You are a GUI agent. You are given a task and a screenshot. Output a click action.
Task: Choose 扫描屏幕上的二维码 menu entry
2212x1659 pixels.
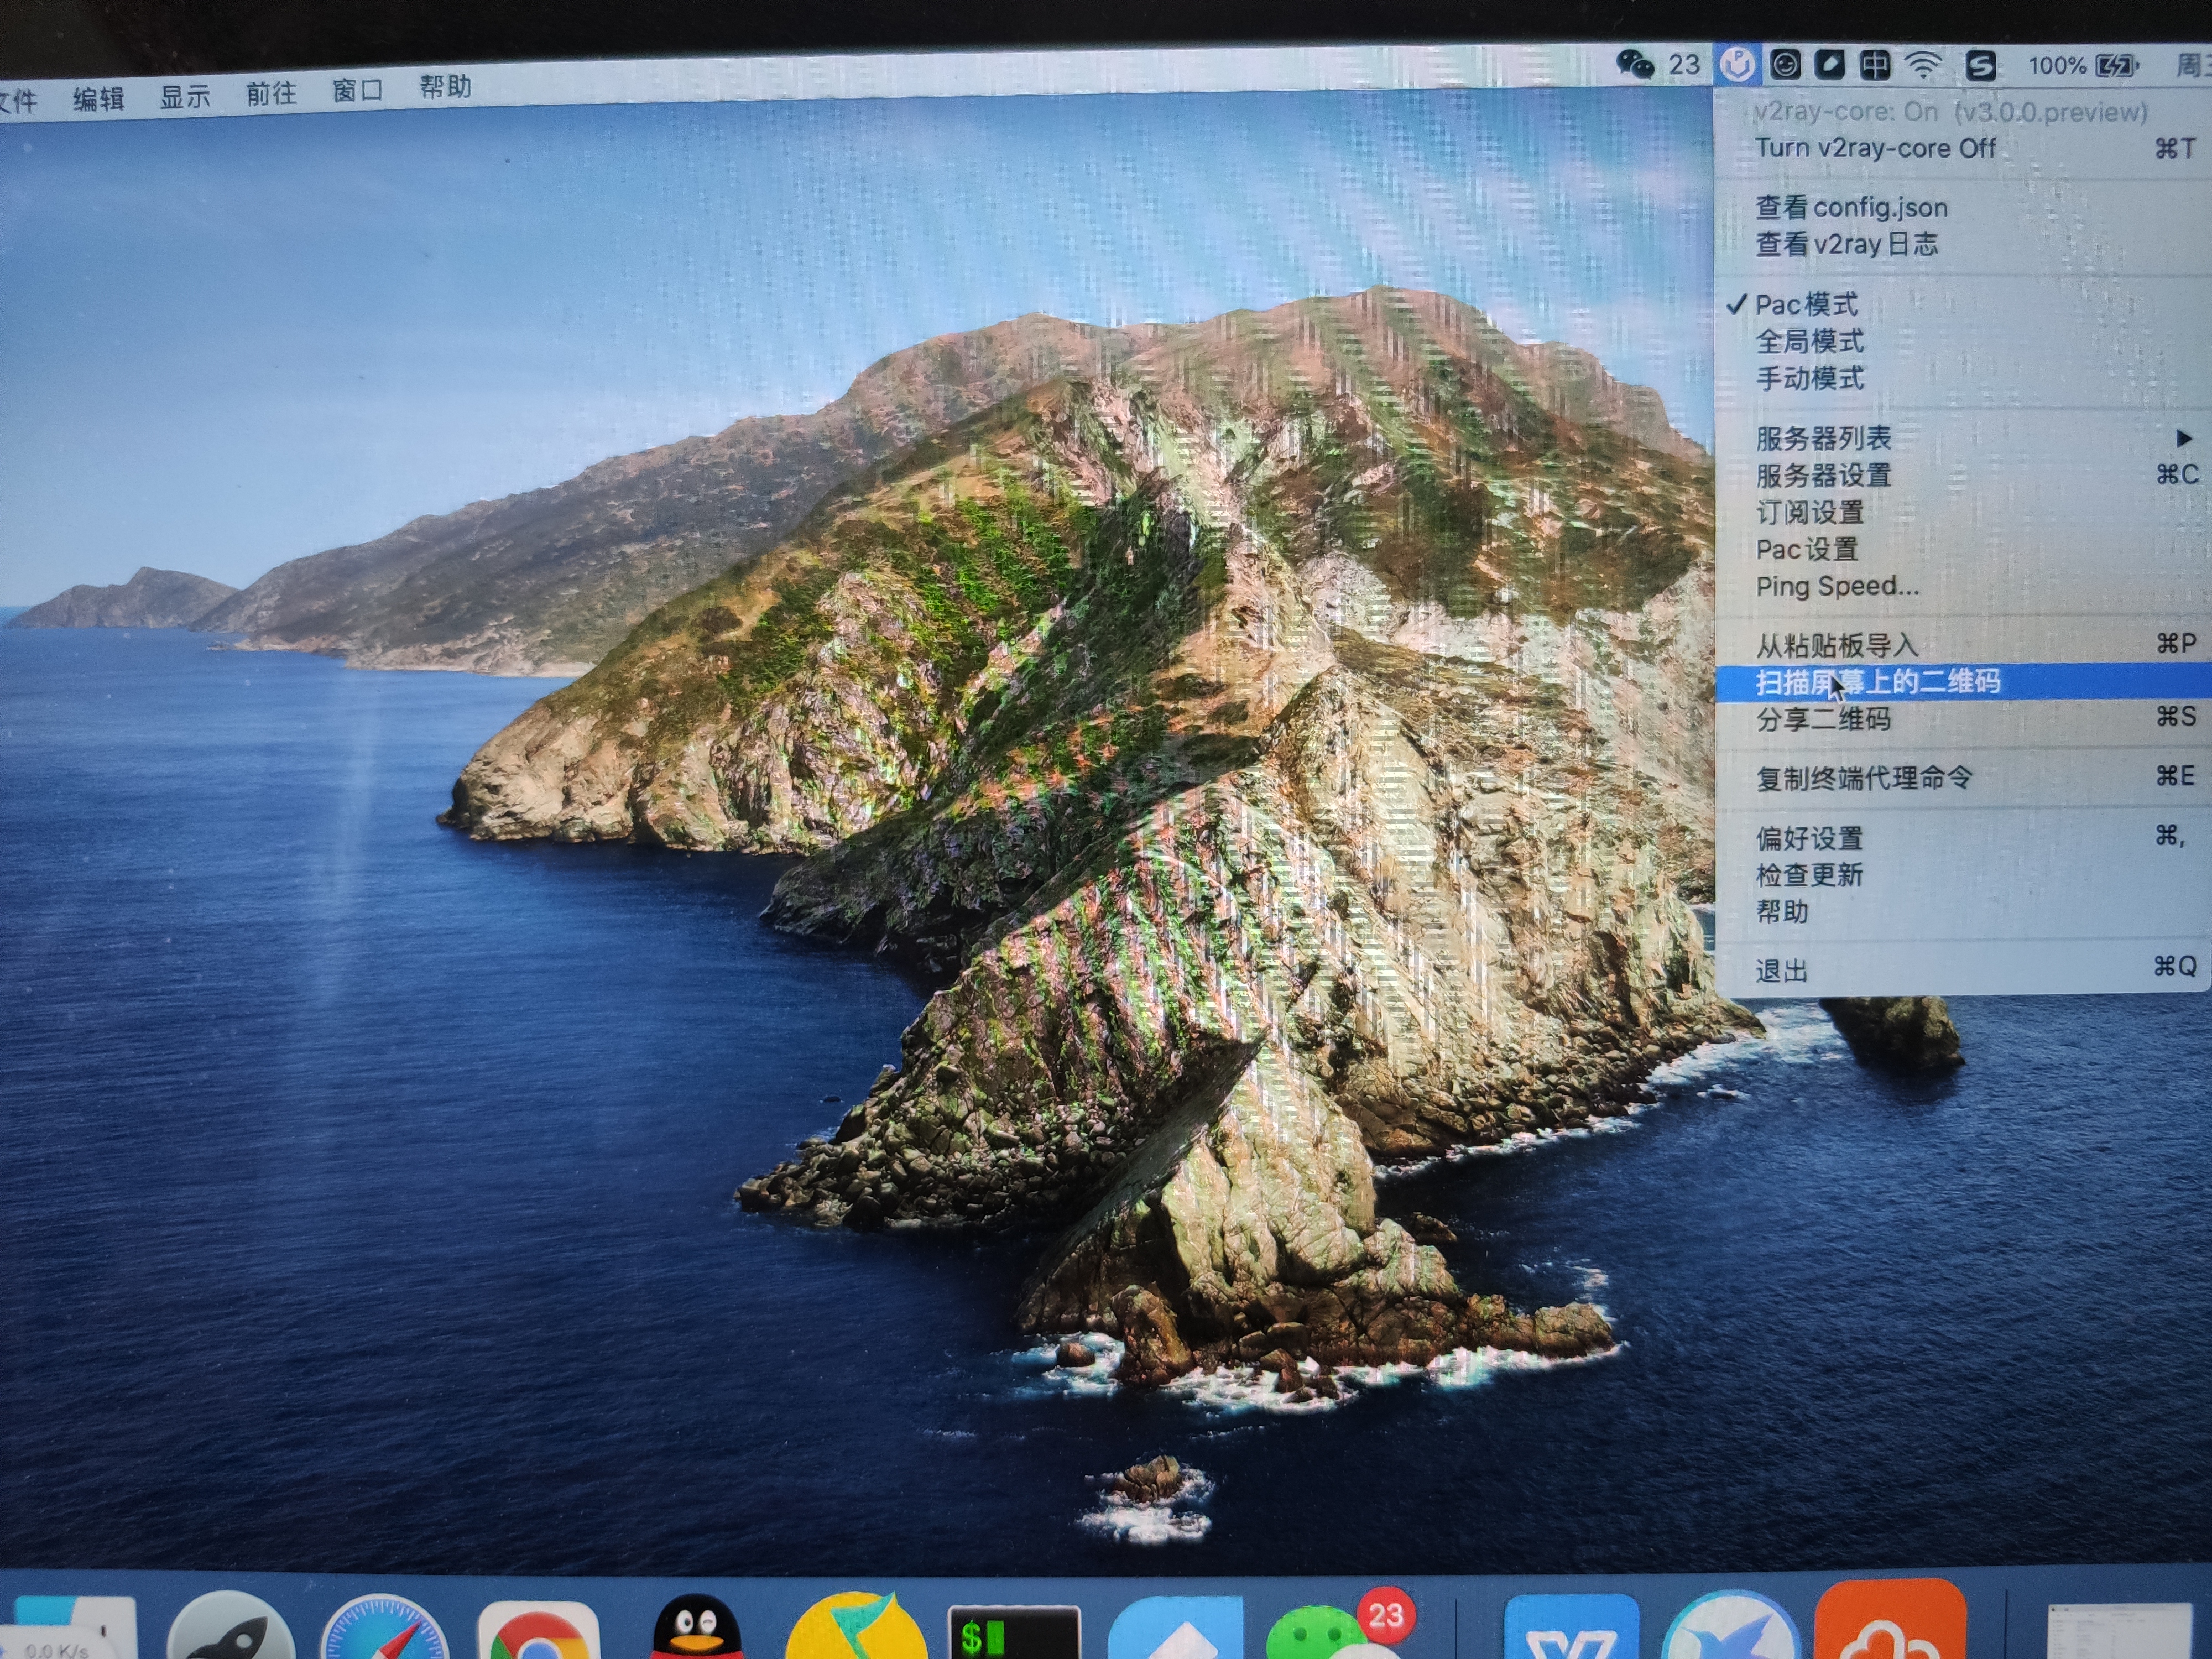point(1877,682)
